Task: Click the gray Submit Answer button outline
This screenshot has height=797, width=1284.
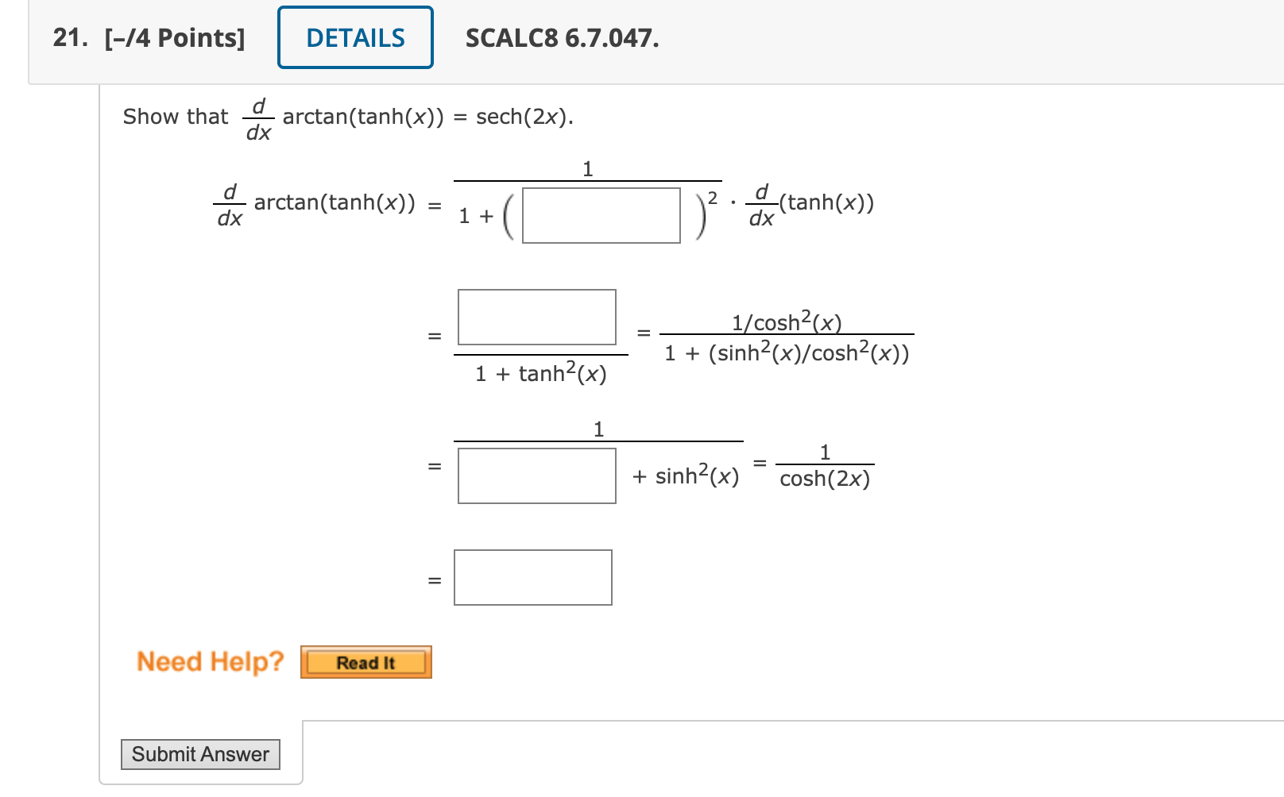Action: click(x=199, y=753)
